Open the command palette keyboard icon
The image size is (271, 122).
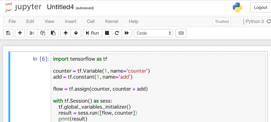point(181,33)
